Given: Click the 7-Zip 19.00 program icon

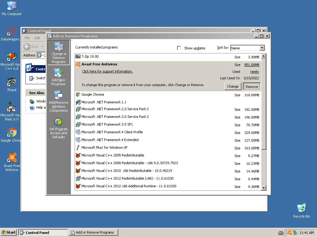Looking at the screenshot, I should [78, 57].
